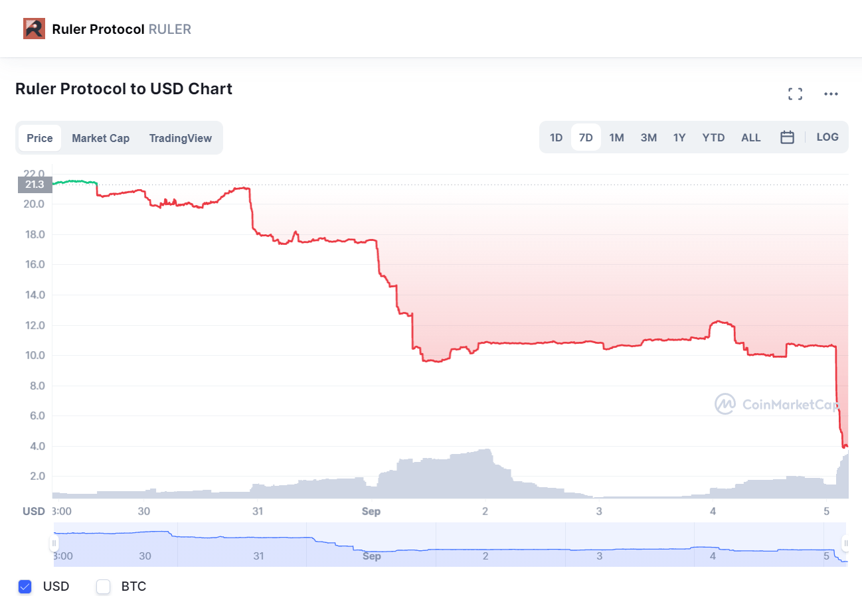Image resolution: width=862 pixels, height=602 pixels.
Task: Click the 21.3 price label on axis
Action: coord(35,185)
